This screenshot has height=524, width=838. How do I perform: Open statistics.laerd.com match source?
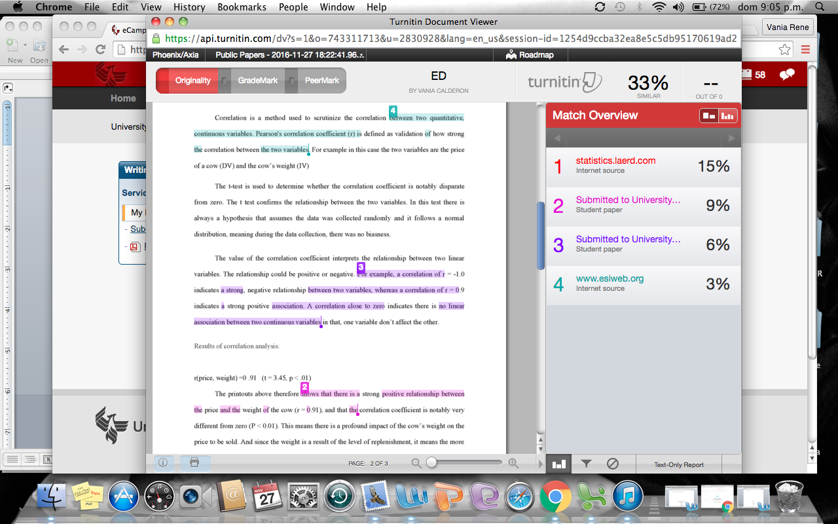pos(644,166)
